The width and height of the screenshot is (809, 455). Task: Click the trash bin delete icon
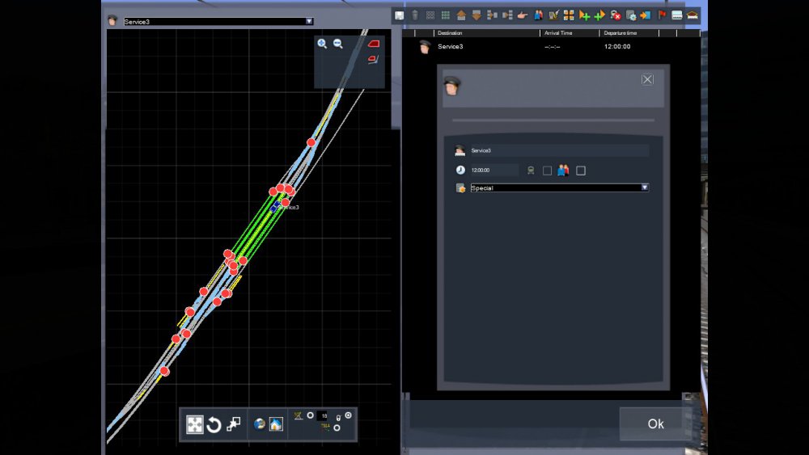[415, 15]
